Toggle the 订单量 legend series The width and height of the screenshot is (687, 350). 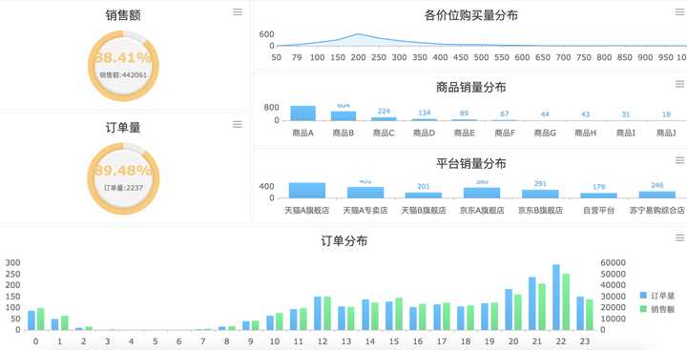tap(656, 296)
